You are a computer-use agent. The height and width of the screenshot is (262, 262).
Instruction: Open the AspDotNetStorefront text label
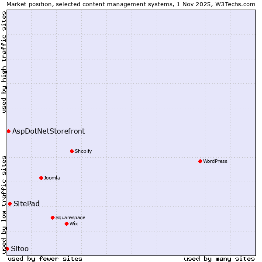(48, 131)
